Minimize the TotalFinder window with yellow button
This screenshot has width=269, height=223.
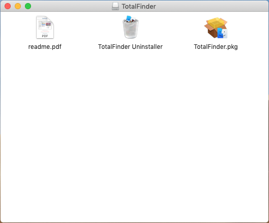click(x=18, y=6)
